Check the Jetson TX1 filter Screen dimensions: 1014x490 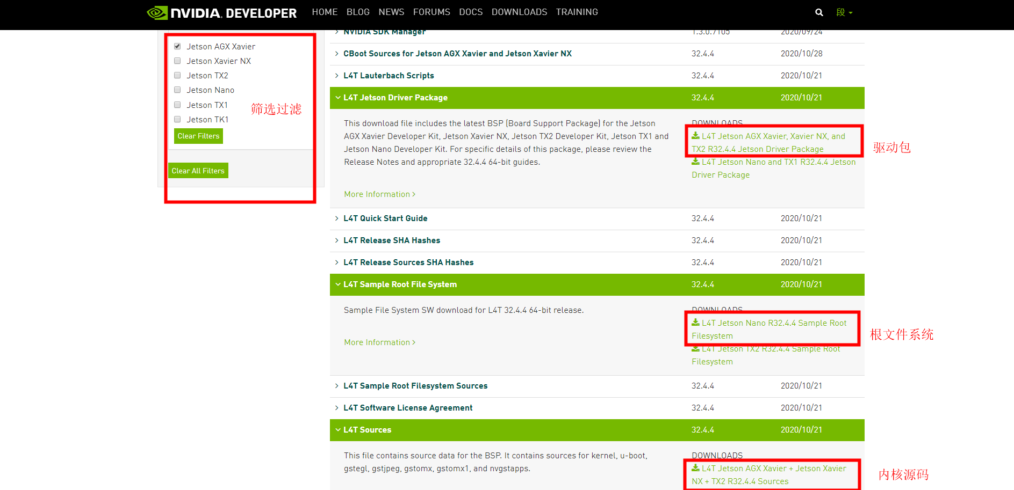(177, 105)
